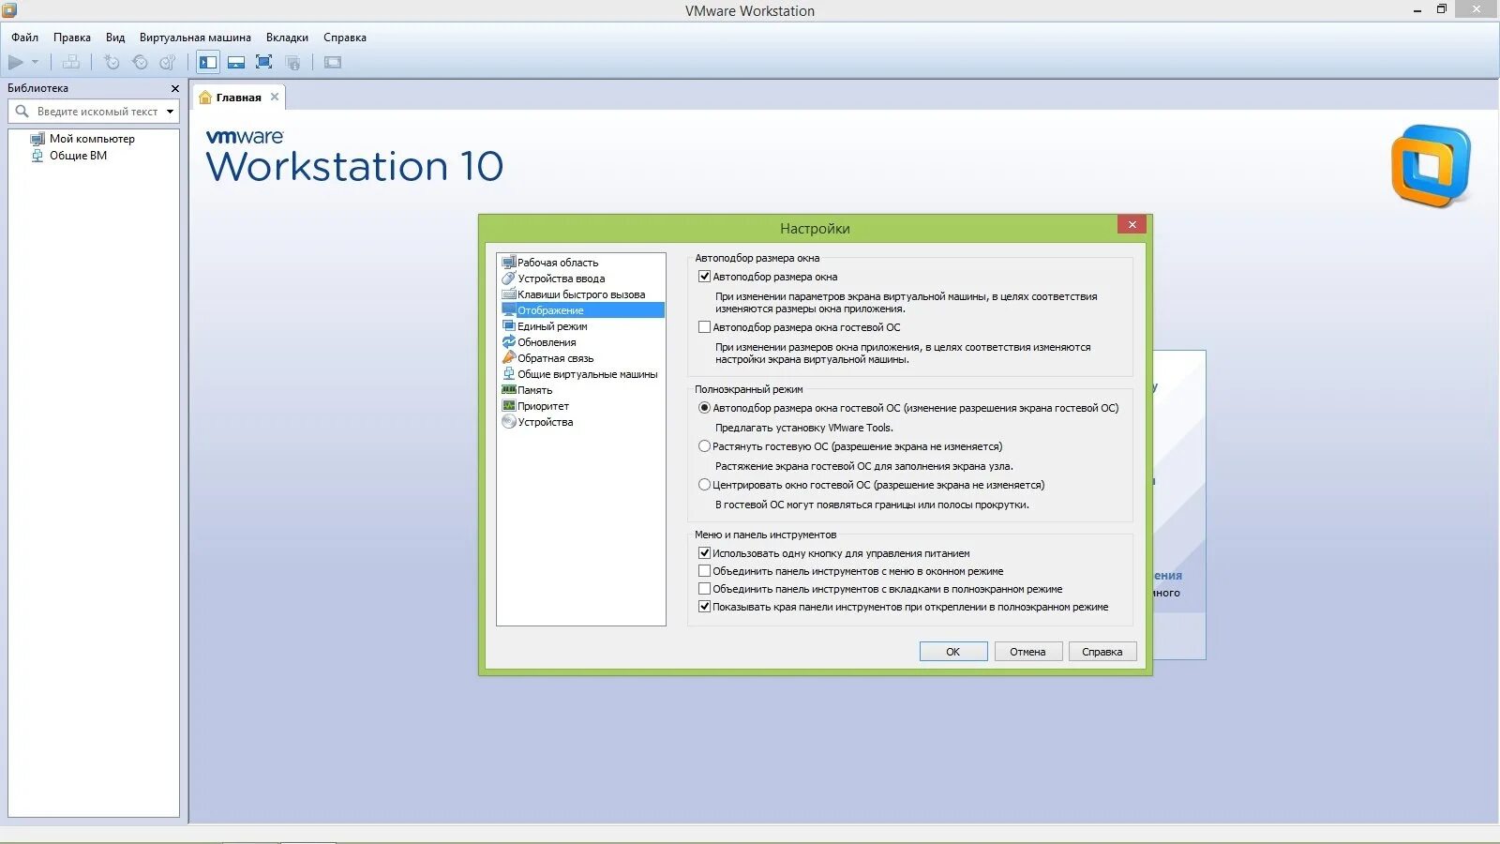Open the Общие виртуальные машины section
Viewport: 1500px width, 844px height.
click(587, 373)
